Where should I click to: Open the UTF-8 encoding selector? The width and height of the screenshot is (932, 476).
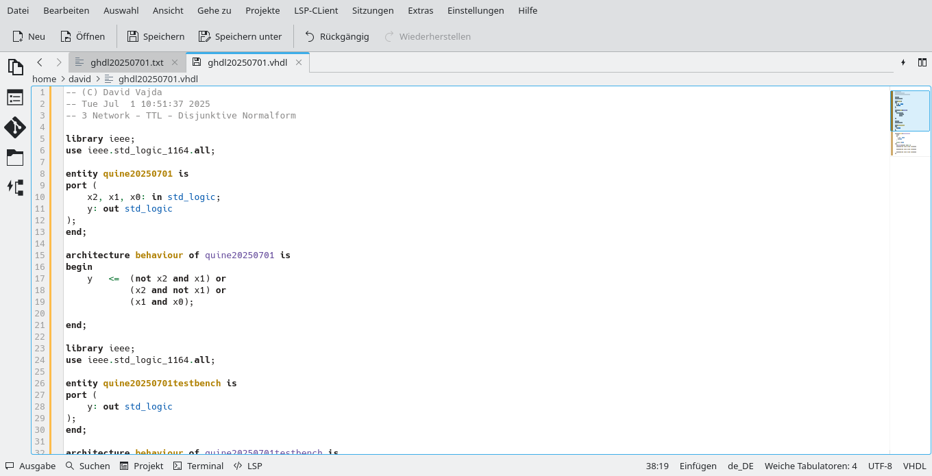tap(880, 466)
